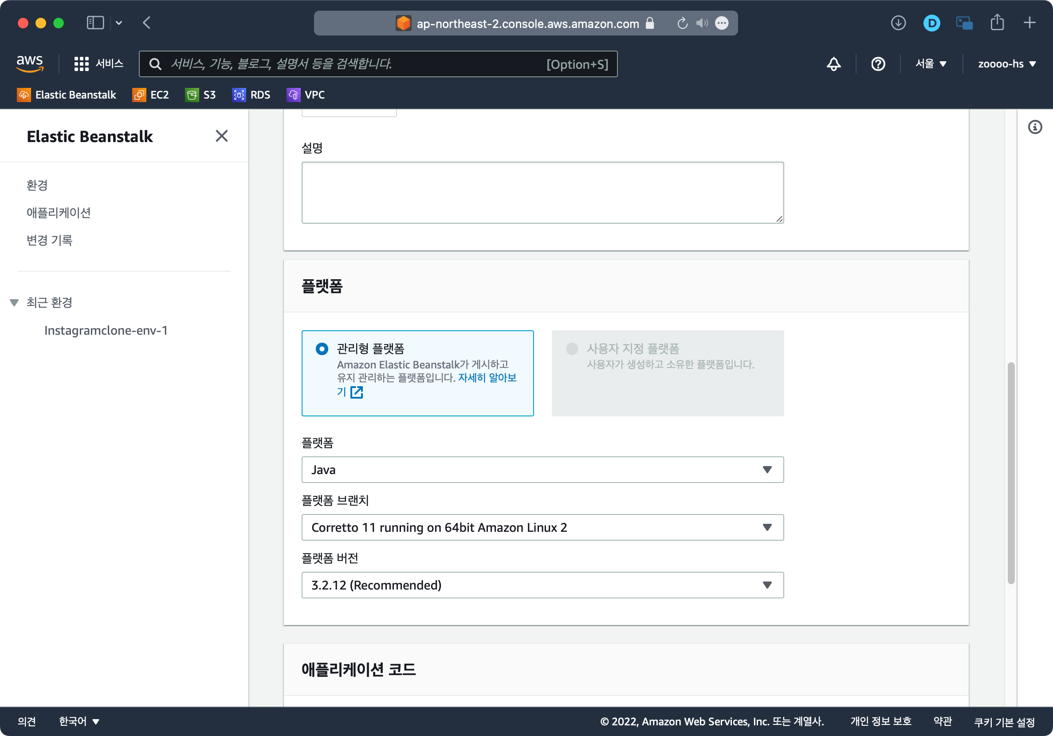Click the screen mirroring extension icon
The width and height of the screenshot is (1053, 736).
pyautogui.click(x=964, y=23)
